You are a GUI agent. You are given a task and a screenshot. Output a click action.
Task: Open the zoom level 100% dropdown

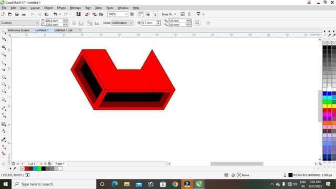[x=126, y=14]
